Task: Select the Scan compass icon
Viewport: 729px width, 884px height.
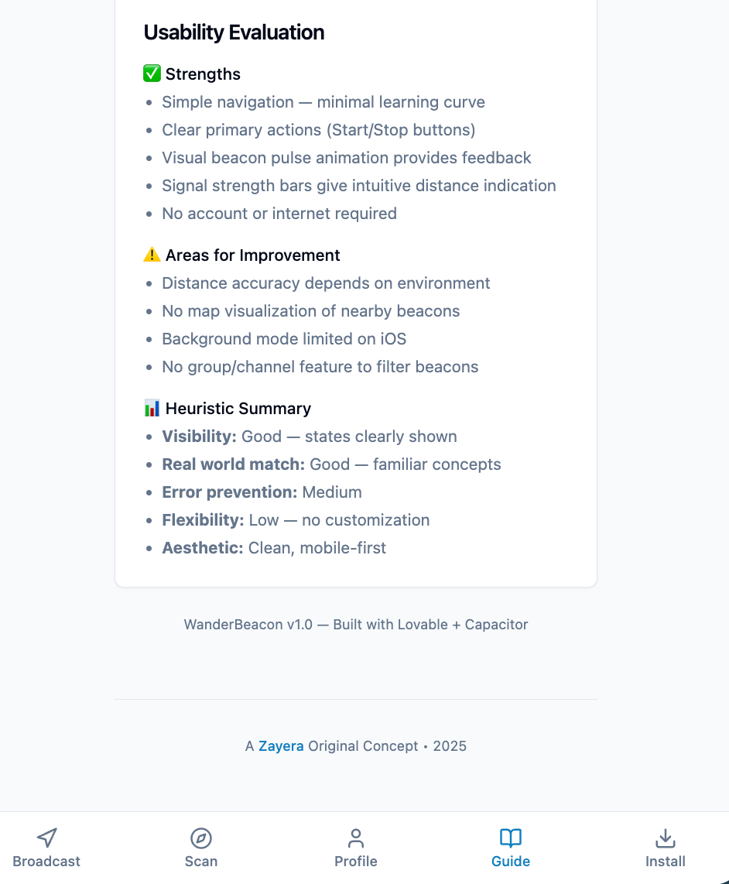Action: point(201,838)
